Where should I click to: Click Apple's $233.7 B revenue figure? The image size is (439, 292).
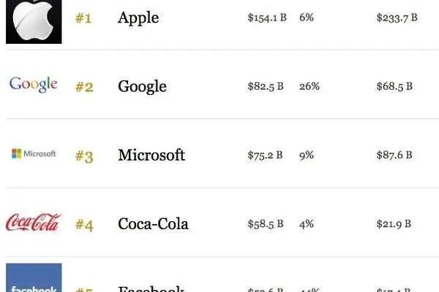point(397,18)
